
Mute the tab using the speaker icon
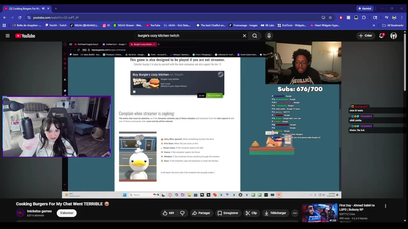point(43,9)
